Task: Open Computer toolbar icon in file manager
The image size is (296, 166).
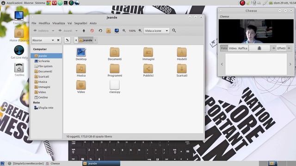Action: pyautogui.click(x=117, y=31)
